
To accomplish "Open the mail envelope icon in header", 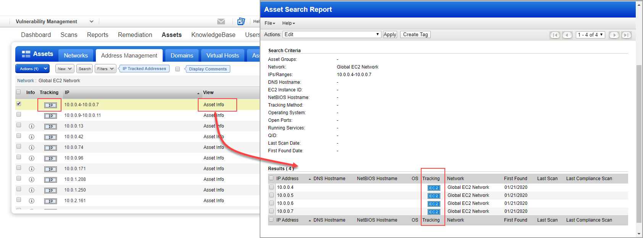I will [221, 21].
